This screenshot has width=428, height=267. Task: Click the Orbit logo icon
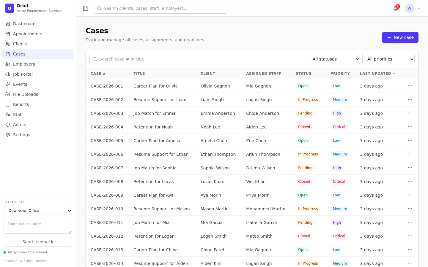(10, 8)
